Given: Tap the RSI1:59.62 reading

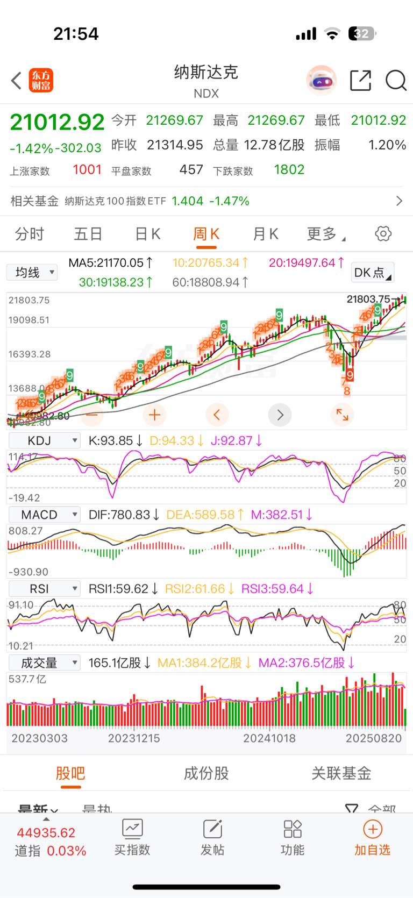Looking at the screenshot, I should tap(123, 589).
